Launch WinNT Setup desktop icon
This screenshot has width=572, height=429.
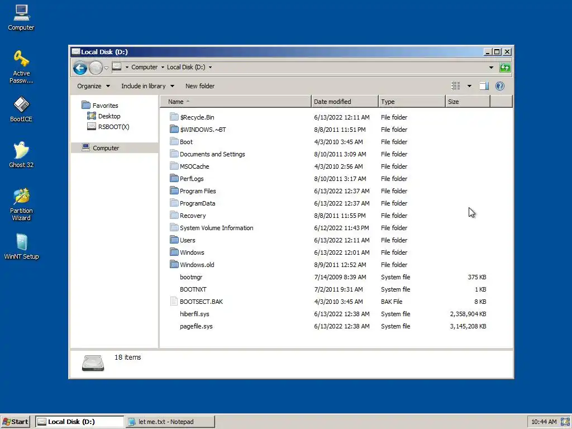click(21, 246)
